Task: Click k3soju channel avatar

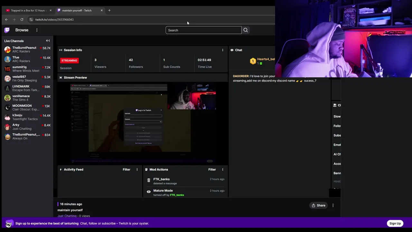Action: 7,117
